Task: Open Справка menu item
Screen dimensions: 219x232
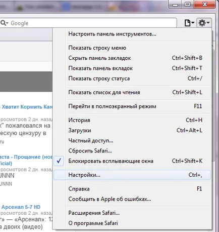Action: [x=132, y=189]
